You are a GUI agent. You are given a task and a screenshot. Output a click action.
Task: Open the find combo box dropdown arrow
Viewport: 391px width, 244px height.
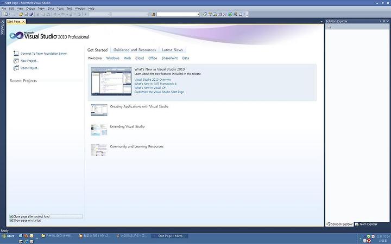(198, 15)
